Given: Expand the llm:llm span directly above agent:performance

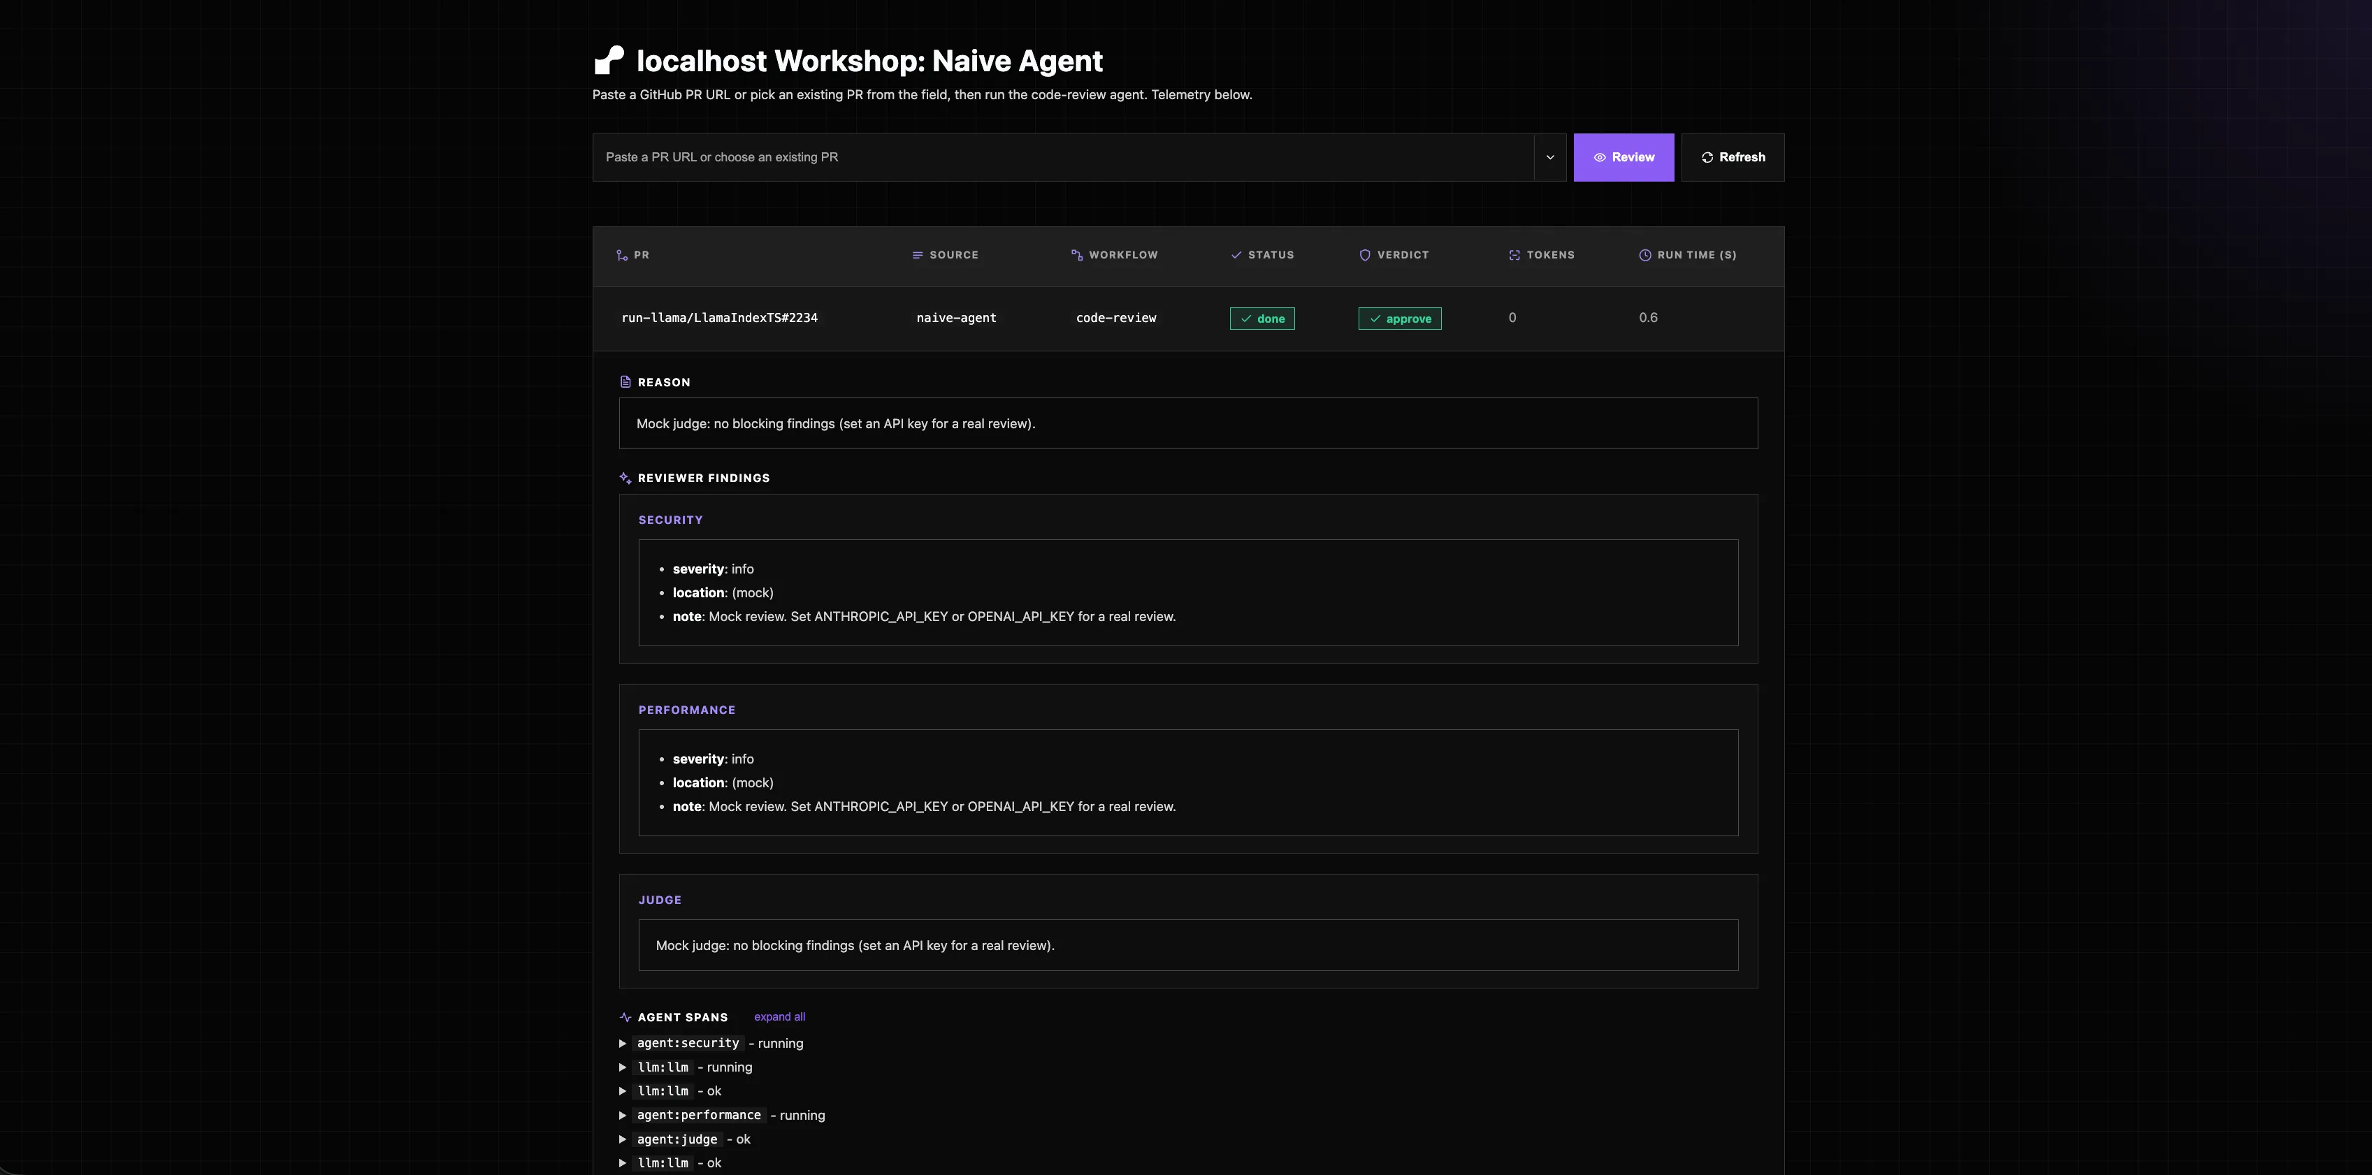Looking at the screenshot, I should (623, 1091).
